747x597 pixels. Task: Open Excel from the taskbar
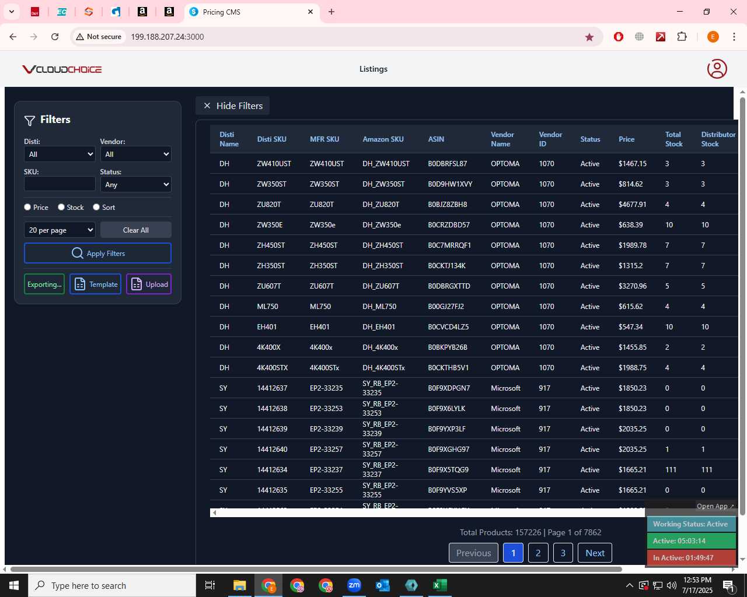[x=440, y=585]
